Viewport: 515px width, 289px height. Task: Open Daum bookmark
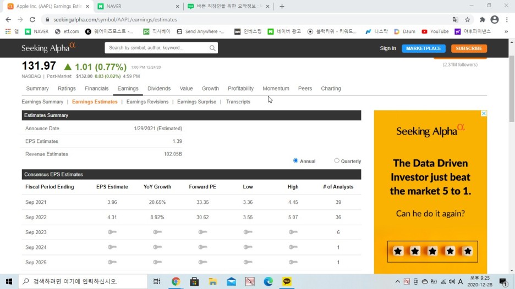404,31
